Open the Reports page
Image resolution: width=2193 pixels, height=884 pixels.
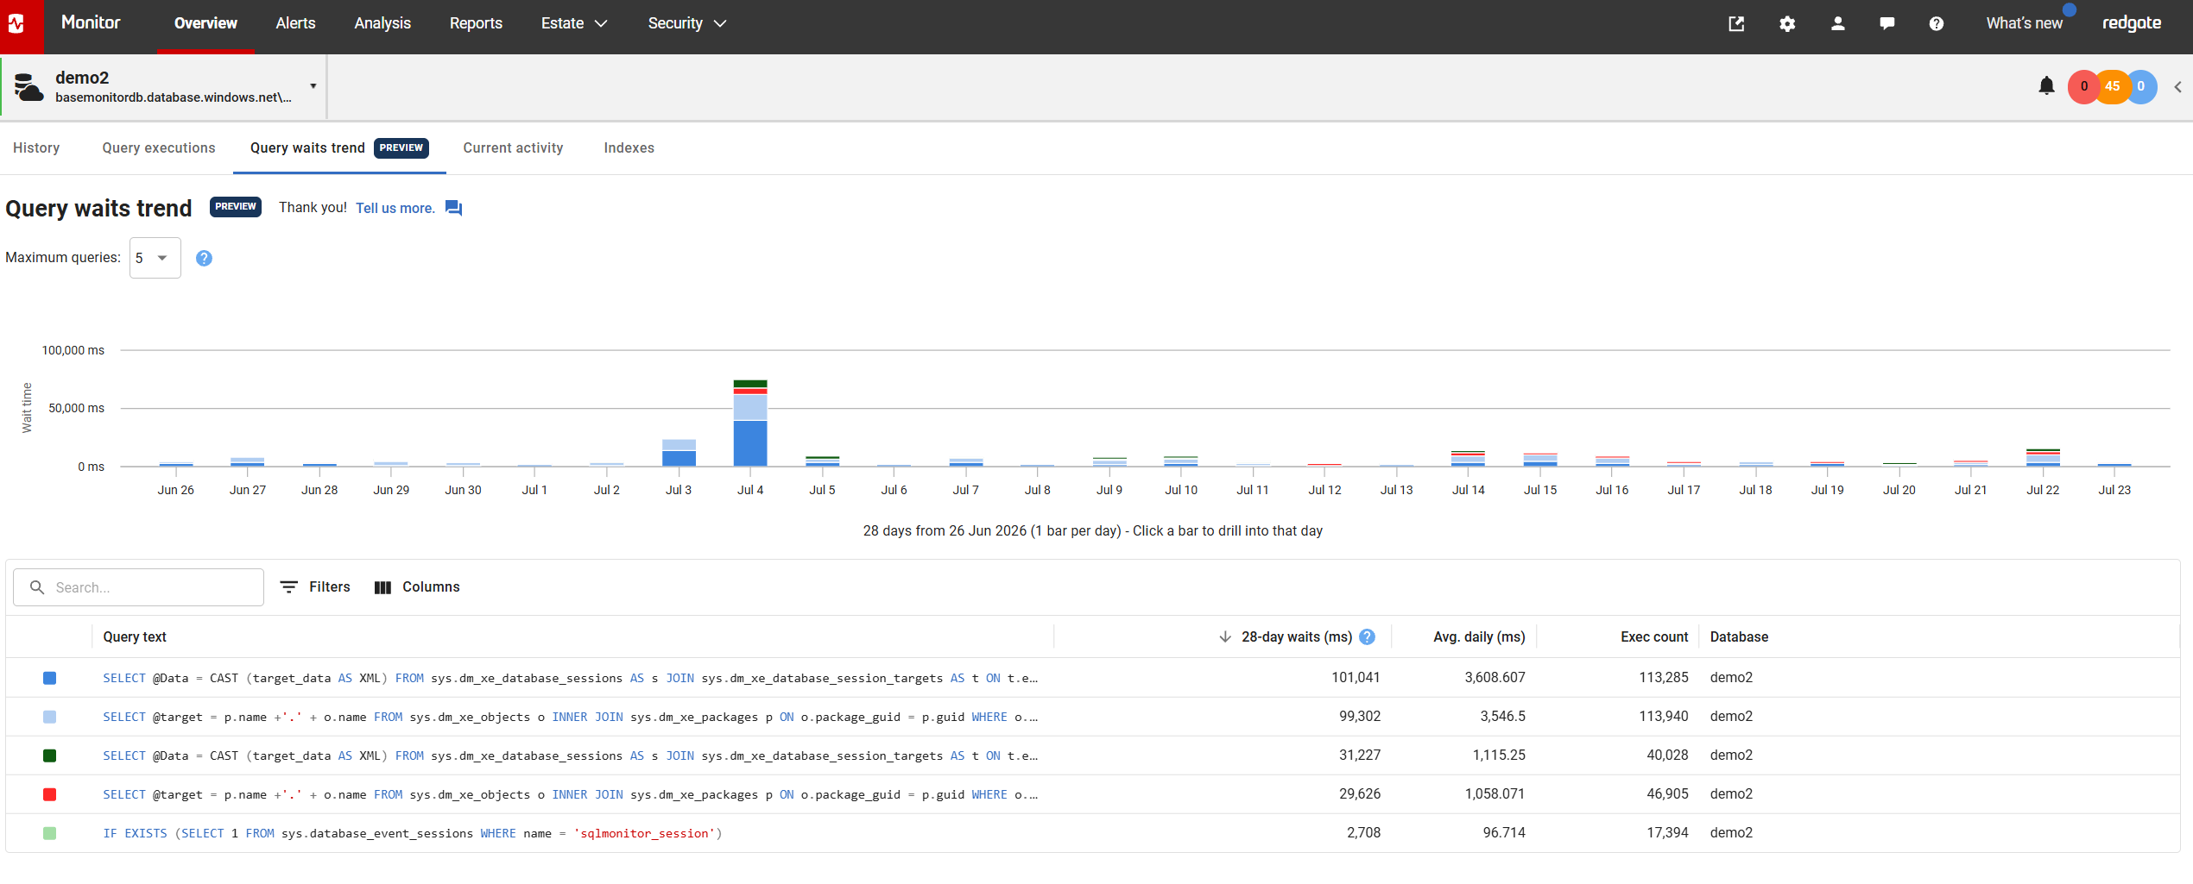pyautogui.click(x=476, y=23)
